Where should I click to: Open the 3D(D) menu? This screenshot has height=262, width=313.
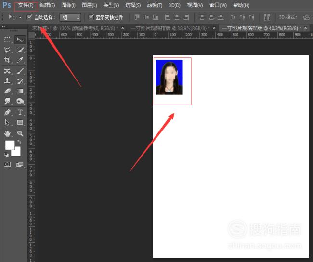coord(174,5)
